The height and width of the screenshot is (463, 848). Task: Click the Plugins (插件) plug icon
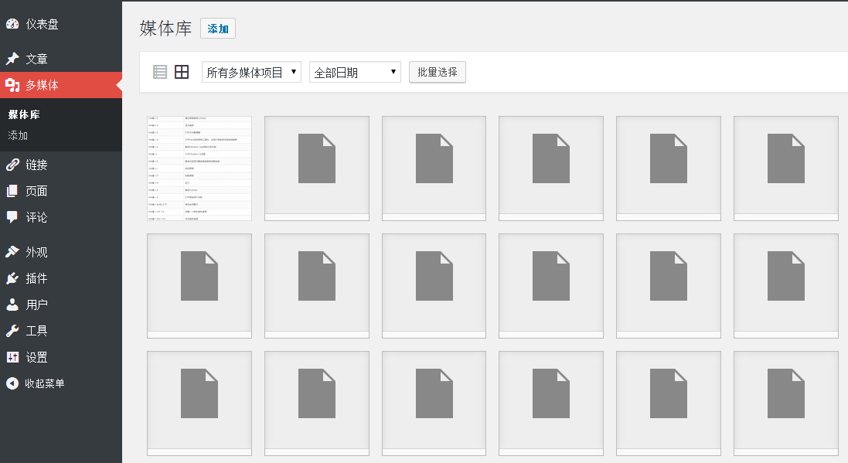pyautogui.click(x=12, y=278)
